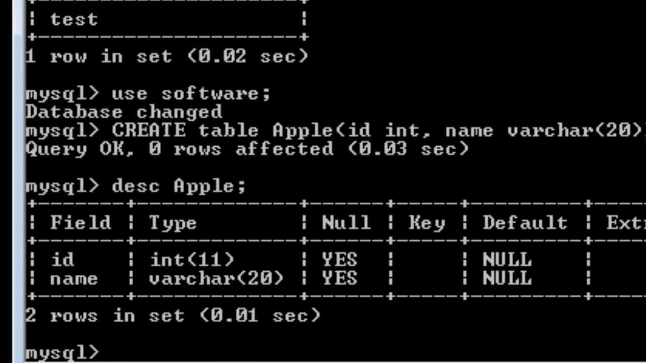Click the "Type" column header
The image size is (646, 363).
pos(173,223)
